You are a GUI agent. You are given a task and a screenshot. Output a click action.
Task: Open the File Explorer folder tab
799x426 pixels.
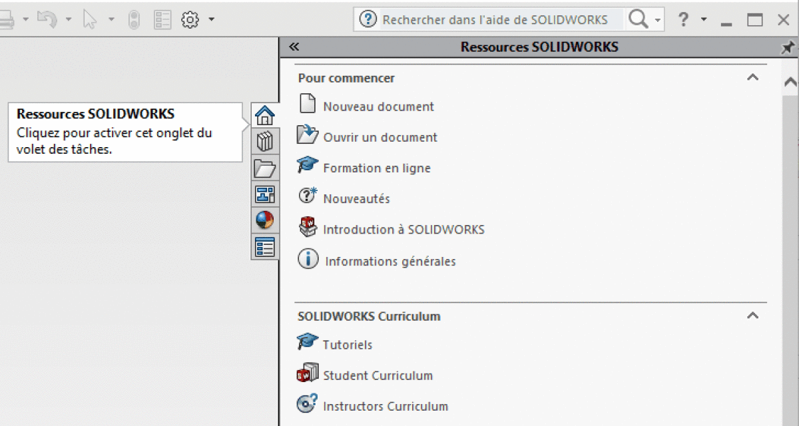click(265, 168)
